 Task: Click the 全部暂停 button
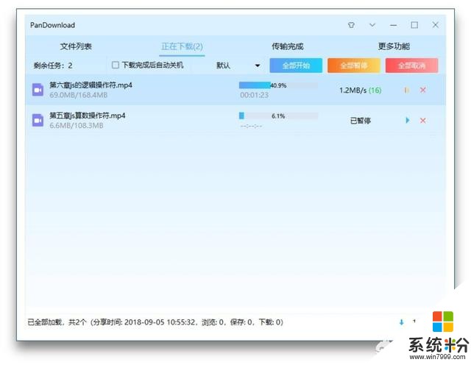point(354,65)
